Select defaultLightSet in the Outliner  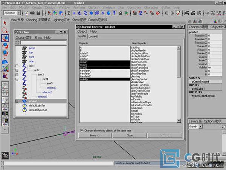tap(37, 106)
